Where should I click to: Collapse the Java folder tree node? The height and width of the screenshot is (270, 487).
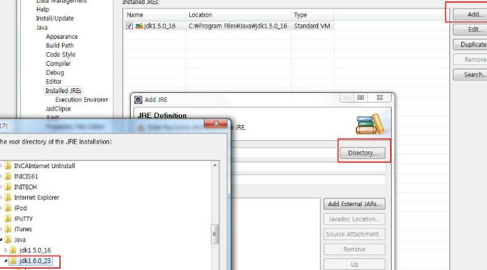click(x=1, y=239)
